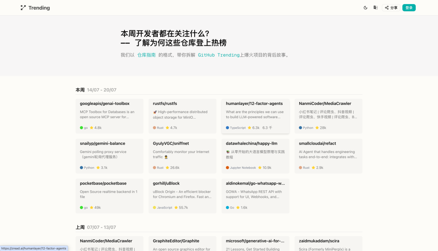Toggle dark mode with the moon icon
Viewport: 438px width, 251px height.
pyautogui.click(x=365, y=7)
